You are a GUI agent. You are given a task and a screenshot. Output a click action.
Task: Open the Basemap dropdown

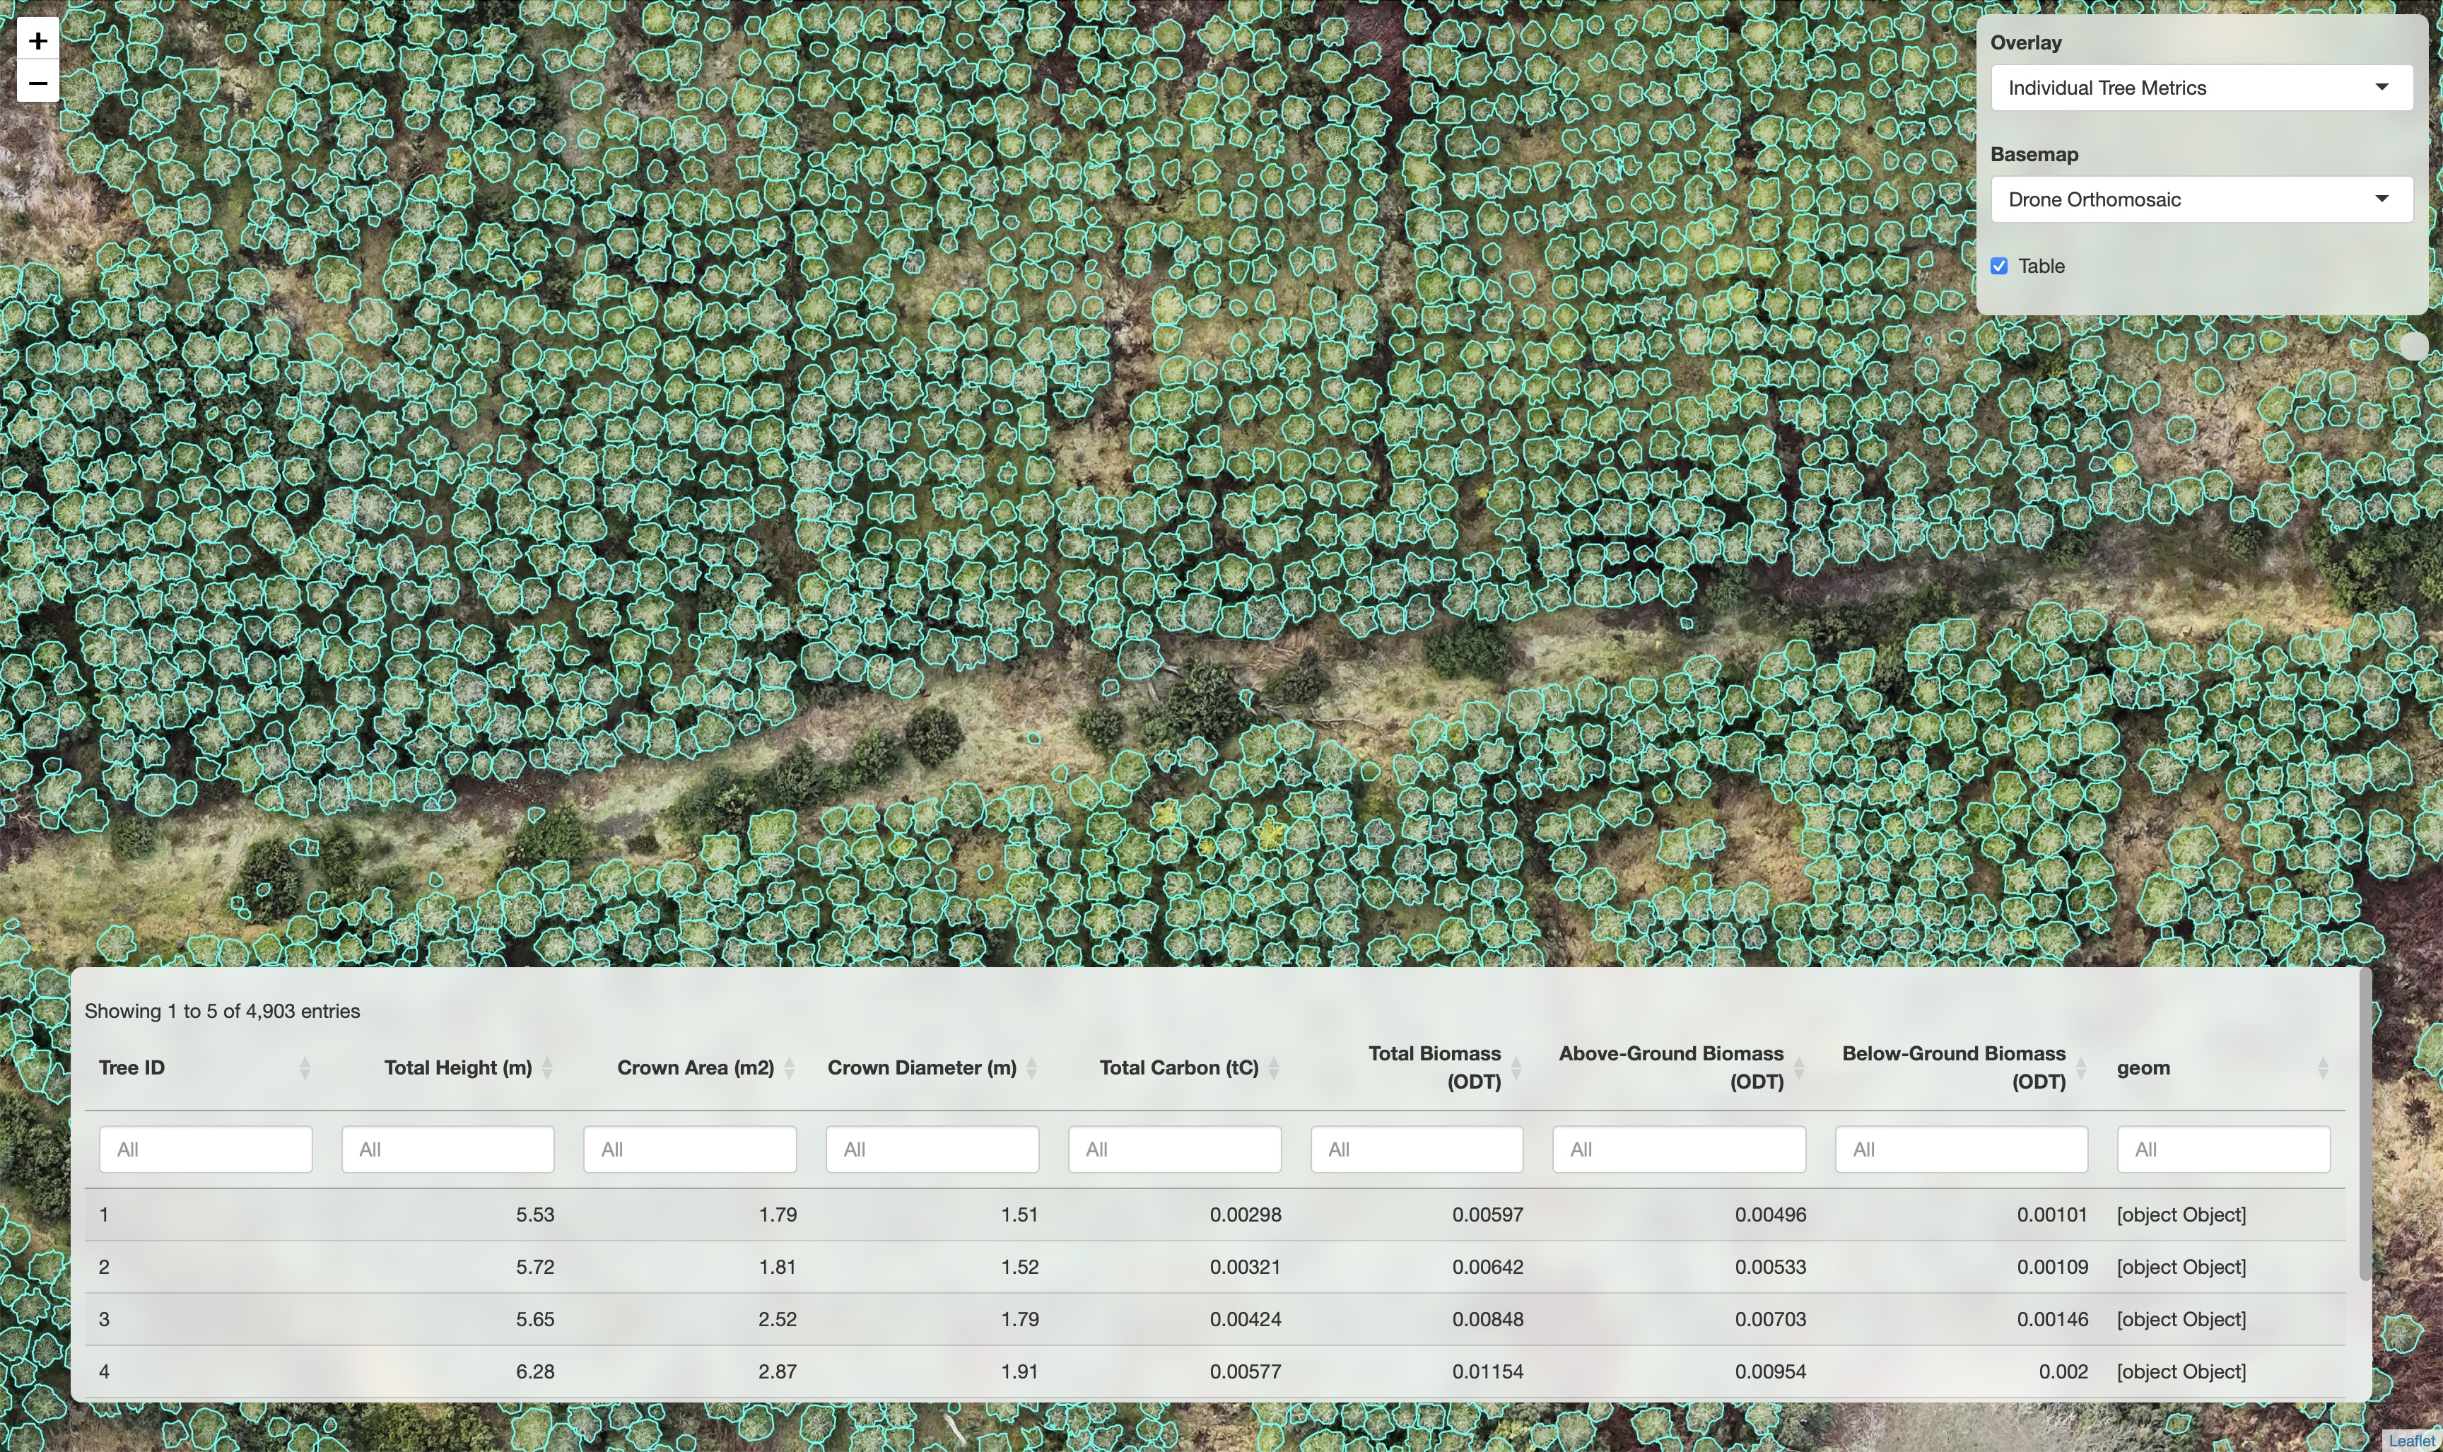[x=2201, y=199]
